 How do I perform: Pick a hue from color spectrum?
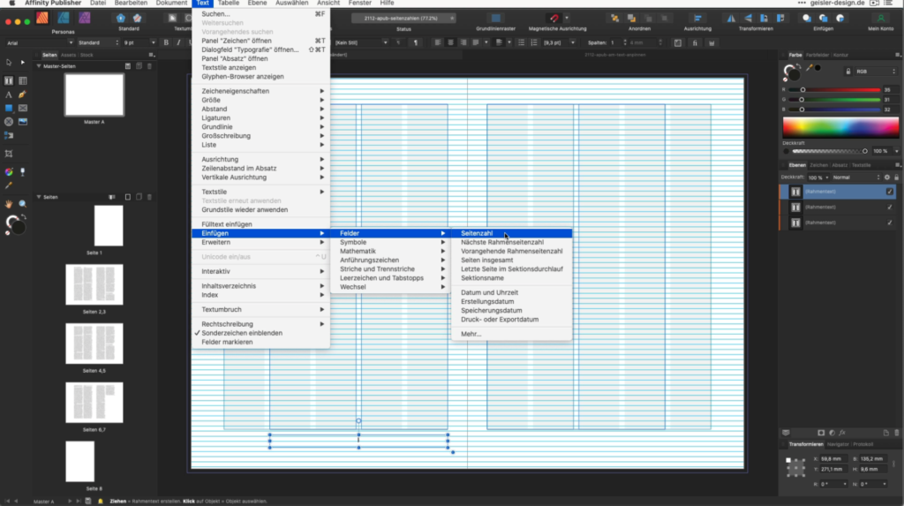(x=840, y=127)
